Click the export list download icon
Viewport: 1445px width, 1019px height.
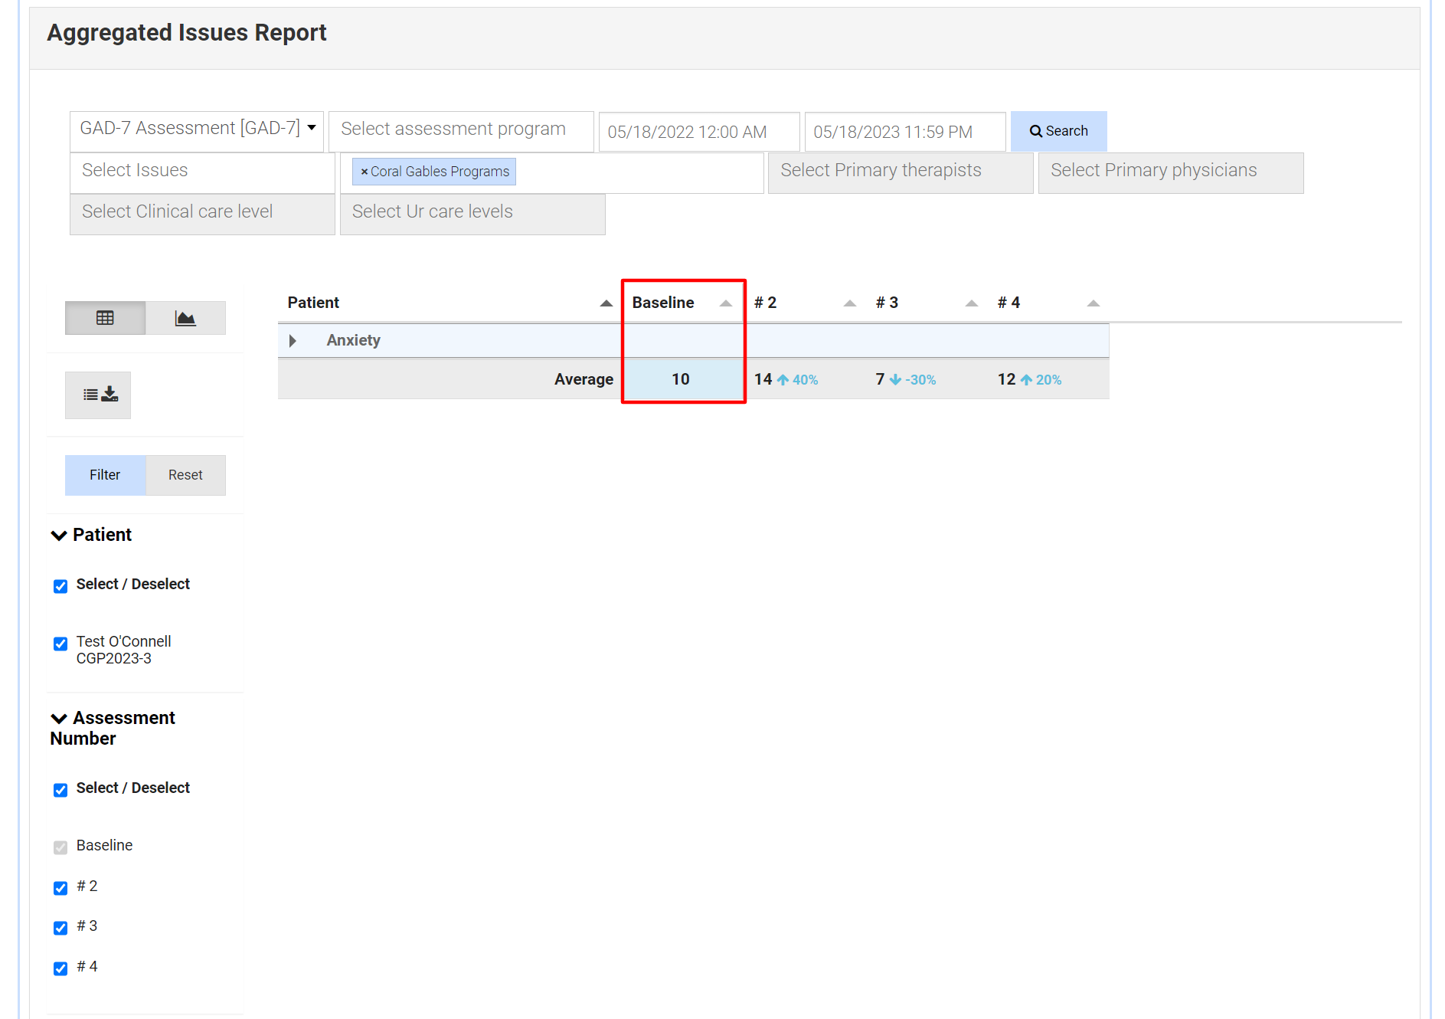[98, 395]
